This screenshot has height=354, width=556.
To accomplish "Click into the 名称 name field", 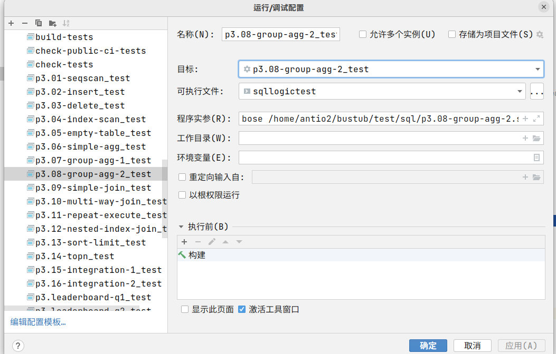I will (x=281, y=34).
